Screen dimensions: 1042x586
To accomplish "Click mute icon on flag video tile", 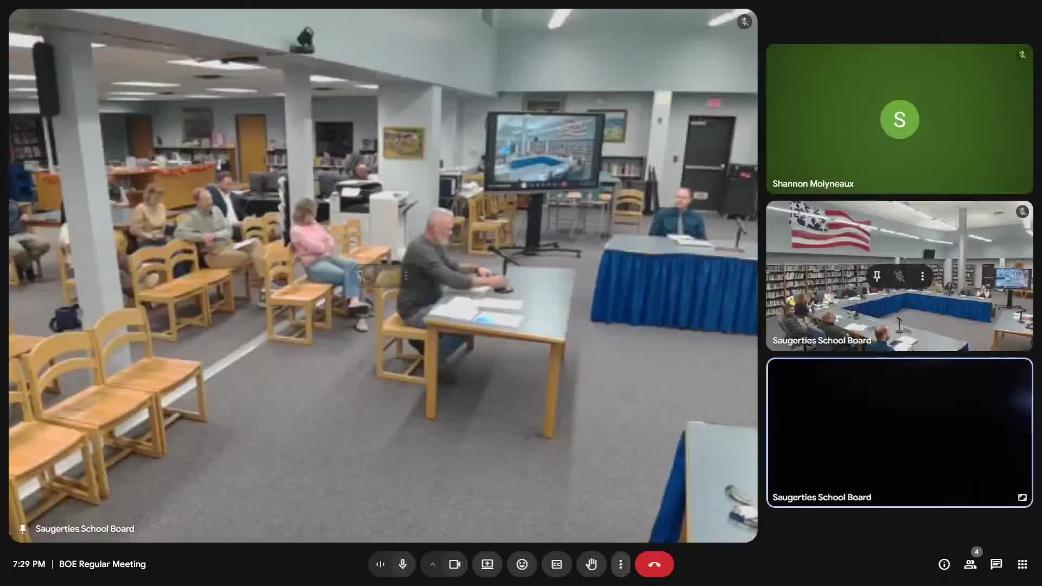I will 899,277.
